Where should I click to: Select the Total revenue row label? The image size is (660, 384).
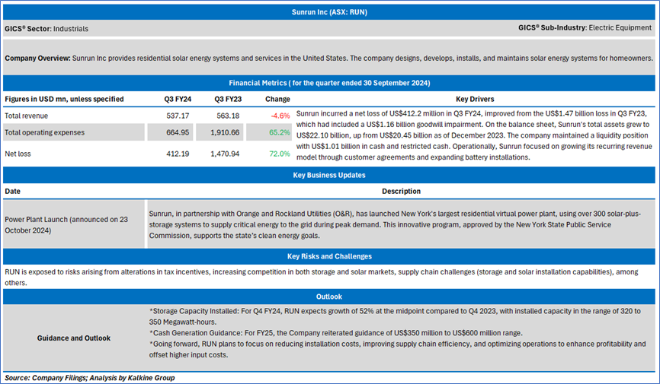click(26, 116)
